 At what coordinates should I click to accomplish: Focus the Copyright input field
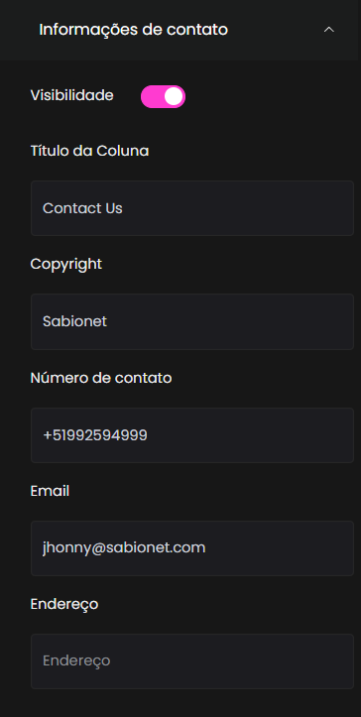(192, 321)
